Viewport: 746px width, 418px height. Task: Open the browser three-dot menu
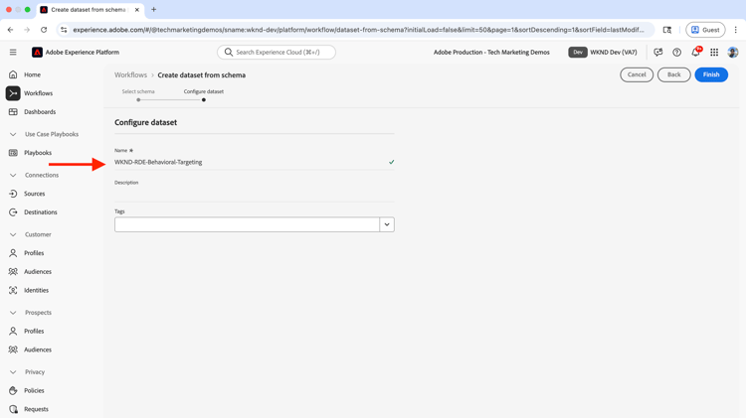(x=735, y=30)
